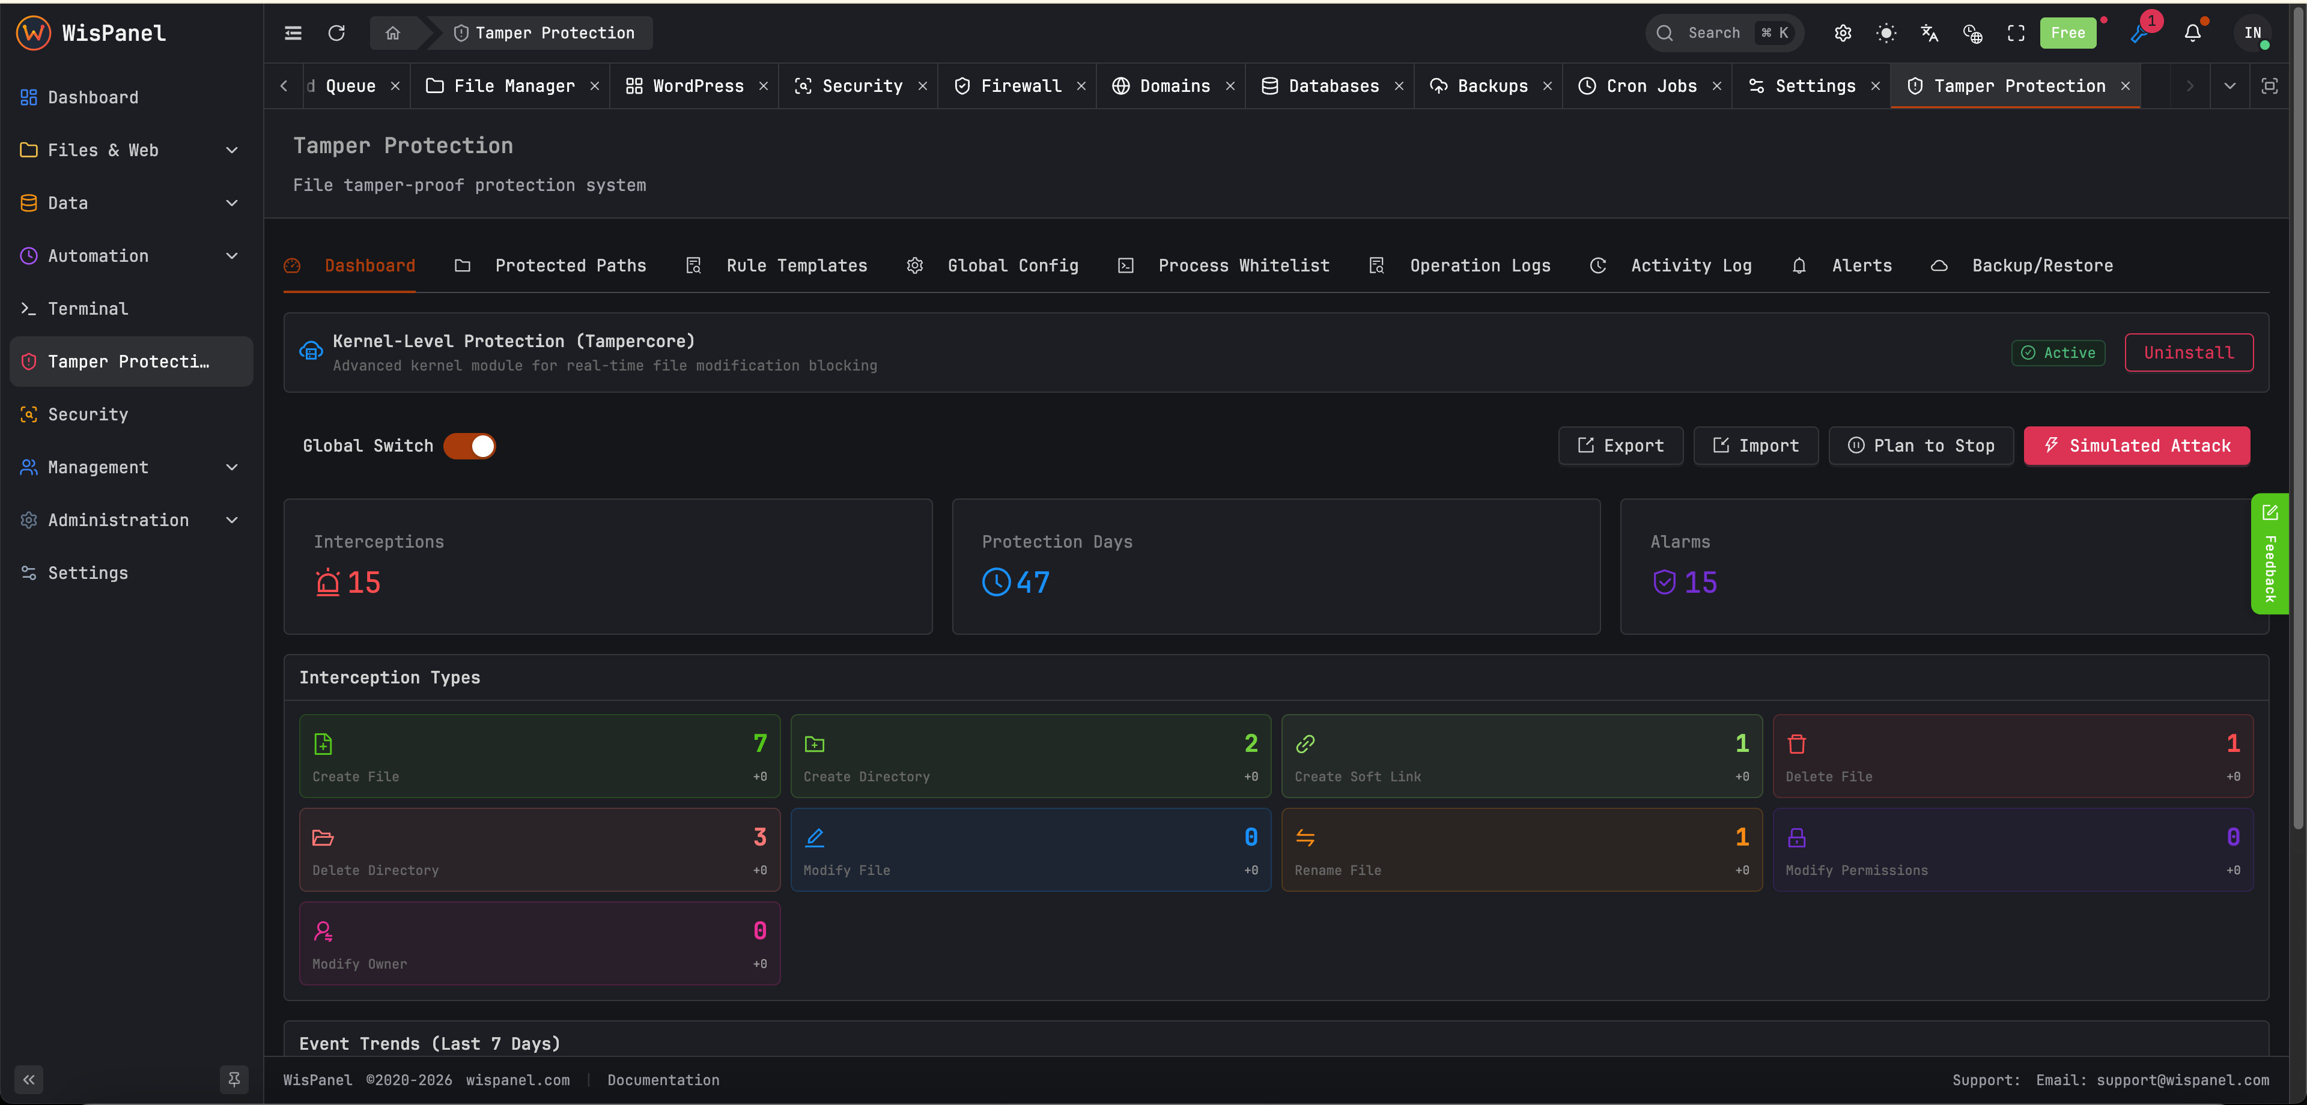Expand the Files & Web sidebar group

point(131,150)
